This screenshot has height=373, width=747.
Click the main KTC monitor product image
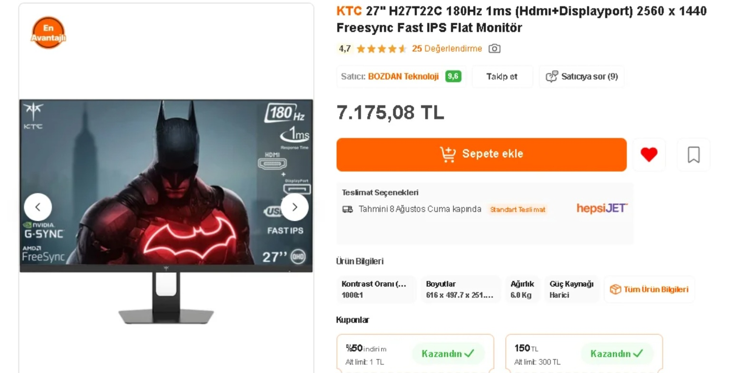pyautogui.click(x=166, y=211)
